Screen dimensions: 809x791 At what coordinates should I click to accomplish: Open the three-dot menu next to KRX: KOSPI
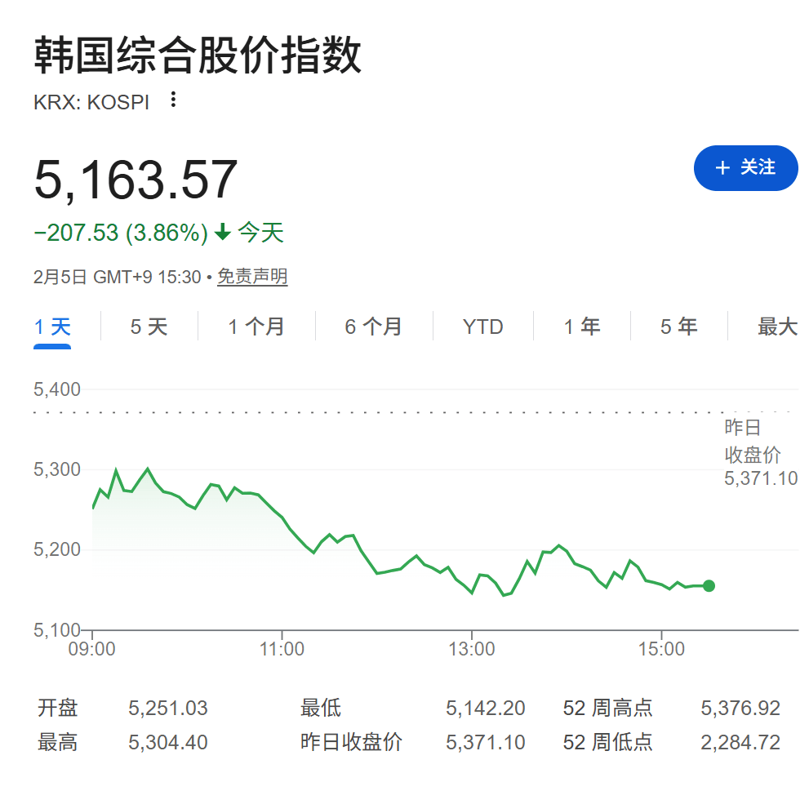tap(171, 100)
